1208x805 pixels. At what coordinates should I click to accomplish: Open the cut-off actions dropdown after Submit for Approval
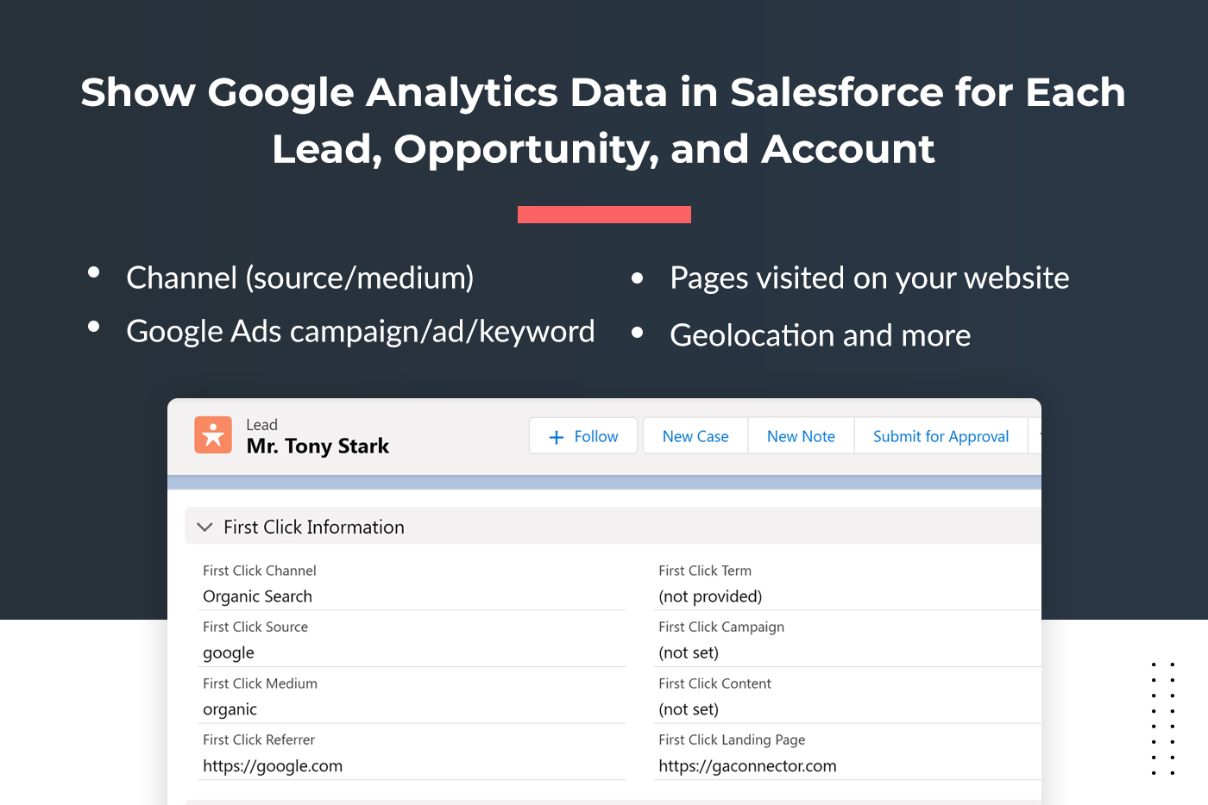click(1036, 436)
